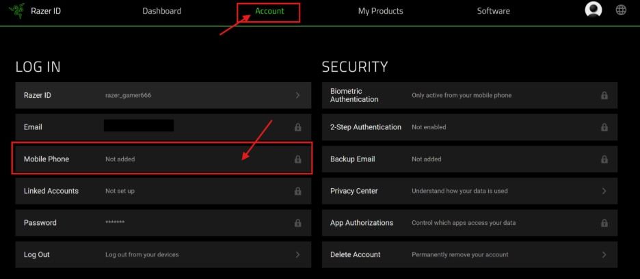This screenshot has width=640, height=279.
Task: Expand the Privacy Center row chevron
Action: pos(604,191)
